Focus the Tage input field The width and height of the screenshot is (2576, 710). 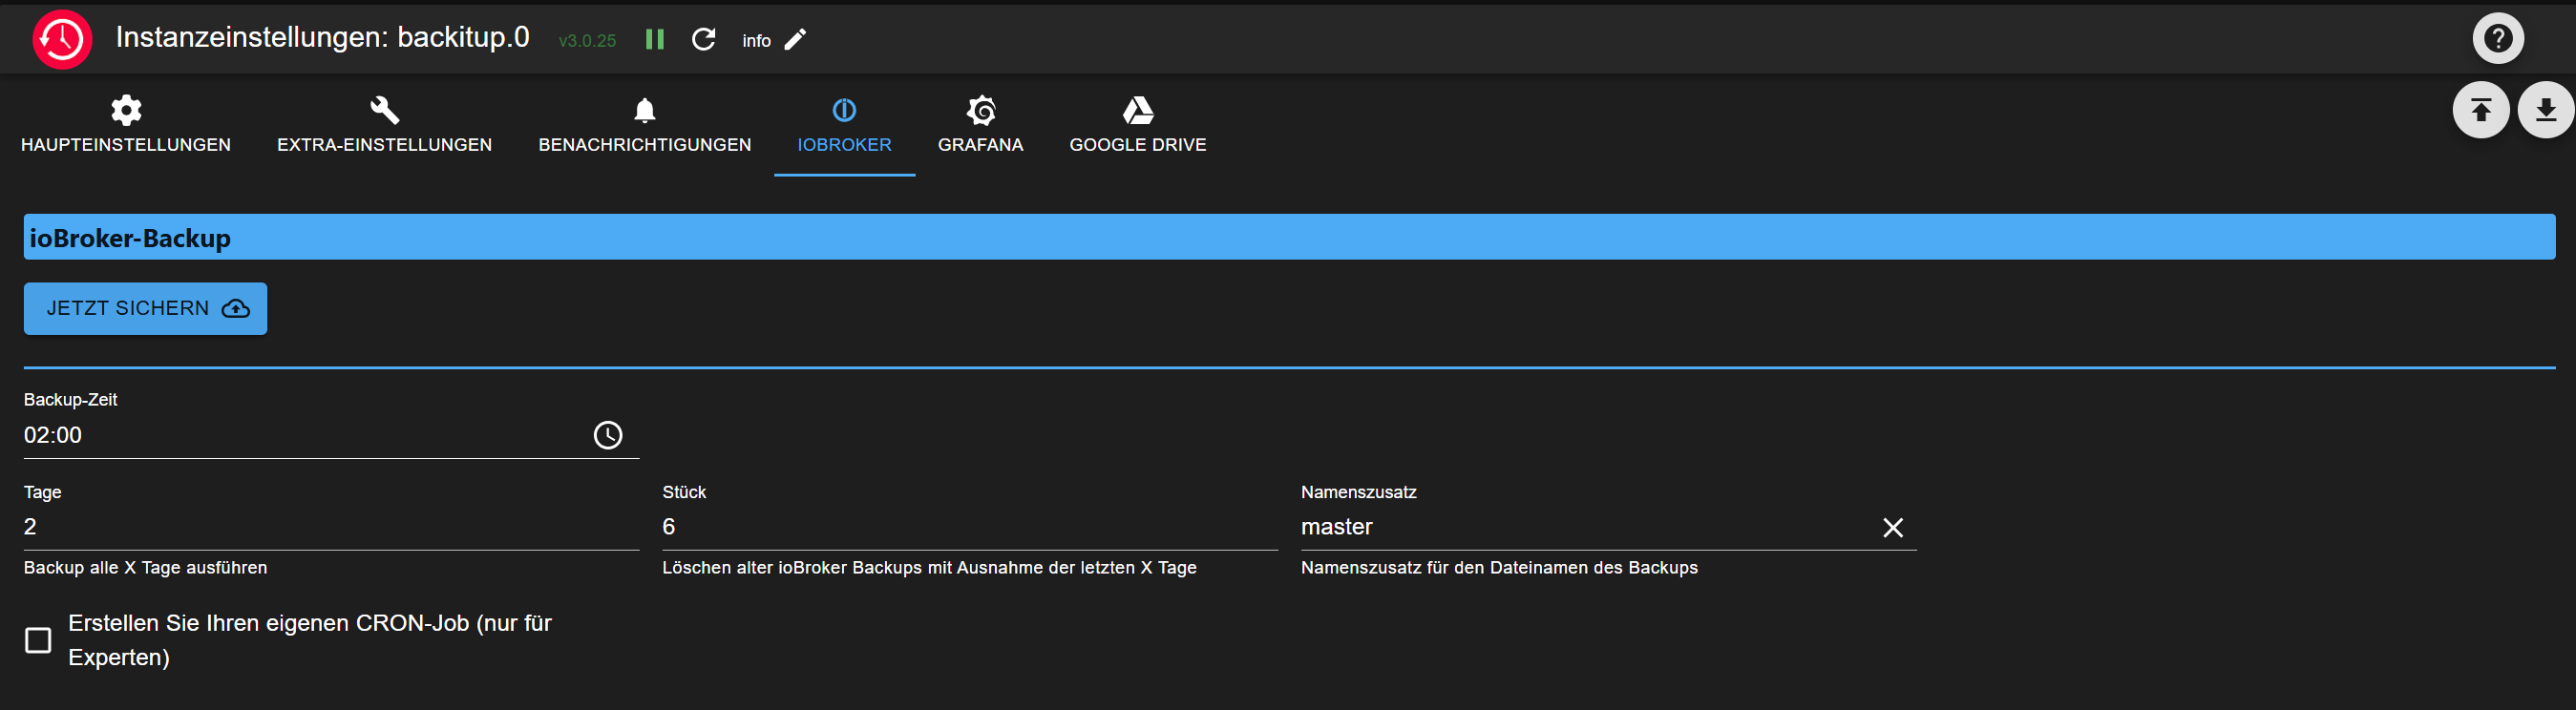pos(330,527)
